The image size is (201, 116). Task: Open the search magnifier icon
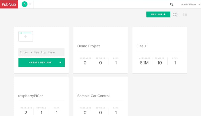171,5
